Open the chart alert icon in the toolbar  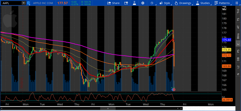(x=126, y=3)
